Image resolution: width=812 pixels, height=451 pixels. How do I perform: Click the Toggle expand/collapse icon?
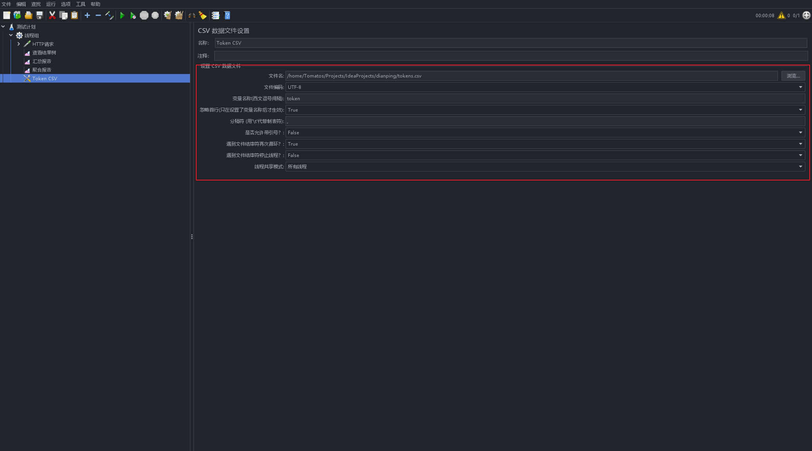(109, 15)
